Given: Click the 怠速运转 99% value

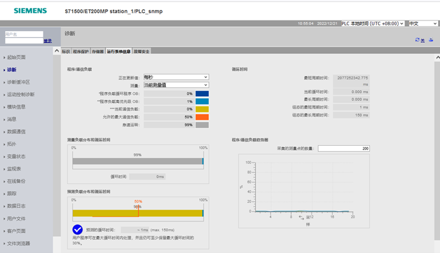Looking at the screenshot, I should [x=169, y=125].
